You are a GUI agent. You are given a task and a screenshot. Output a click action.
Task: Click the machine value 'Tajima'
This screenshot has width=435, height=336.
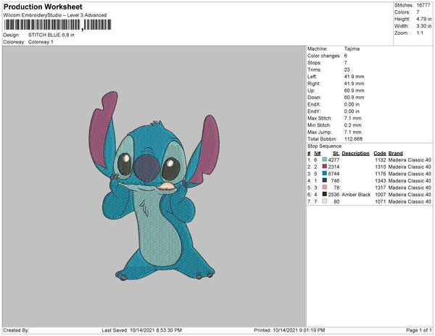click(x=352, y=49)
